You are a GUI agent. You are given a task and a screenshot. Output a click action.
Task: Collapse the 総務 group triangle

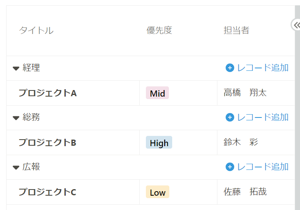(16, 118)
